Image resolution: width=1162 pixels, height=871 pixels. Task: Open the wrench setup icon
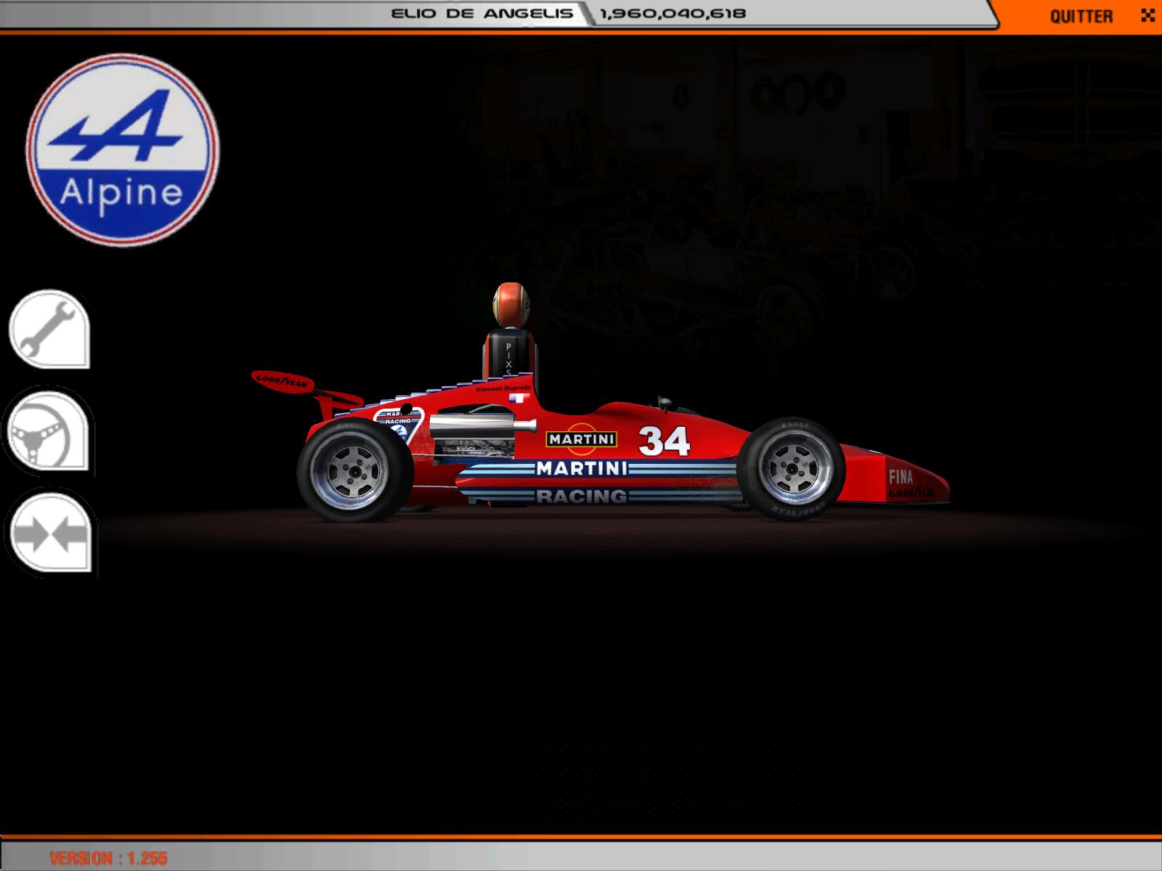click(x=49, y=330)
